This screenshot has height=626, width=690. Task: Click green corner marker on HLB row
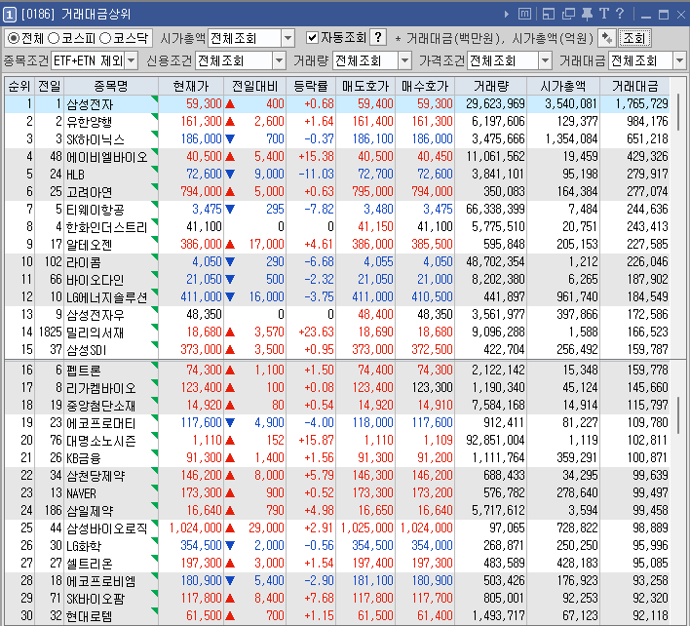pyautogui.click(x=154, y=169)
